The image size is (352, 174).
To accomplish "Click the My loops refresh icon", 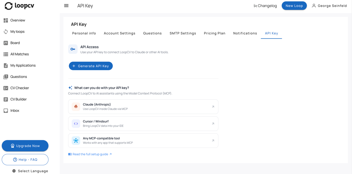I will coord(6,32).
